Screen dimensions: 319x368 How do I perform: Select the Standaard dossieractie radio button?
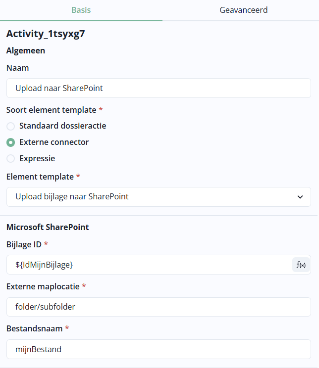coord(11,126)
